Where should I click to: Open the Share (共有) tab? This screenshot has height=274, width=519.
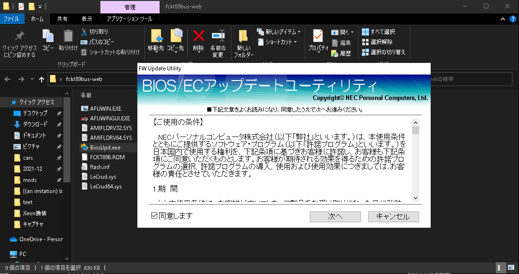point(62,19)
